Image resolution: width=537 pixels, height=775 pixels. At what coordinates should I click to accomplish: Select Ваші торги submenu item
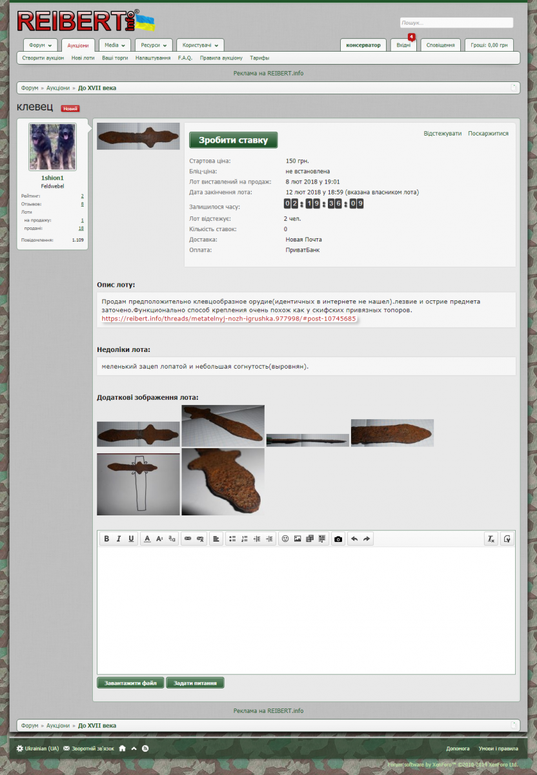115,58
